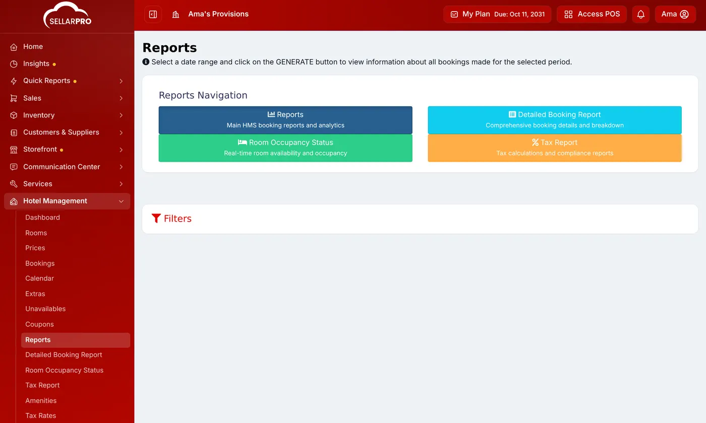Click the Storefront shop icon

click(14, 150)
